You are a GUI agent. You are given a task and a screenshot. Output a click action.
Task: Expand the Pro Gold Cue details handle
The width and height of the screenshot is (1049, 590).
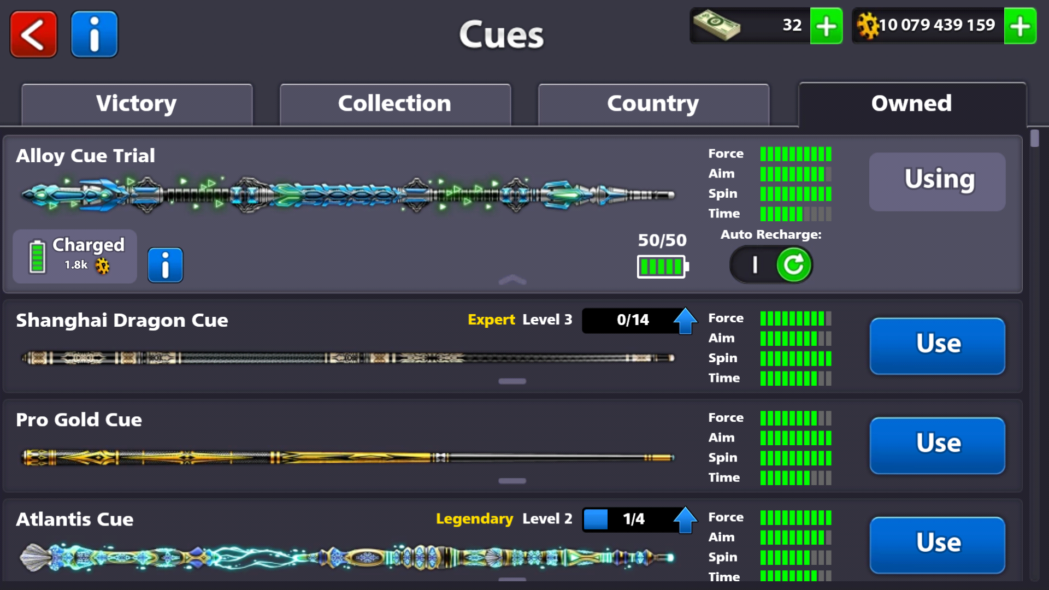click(512, 481)
